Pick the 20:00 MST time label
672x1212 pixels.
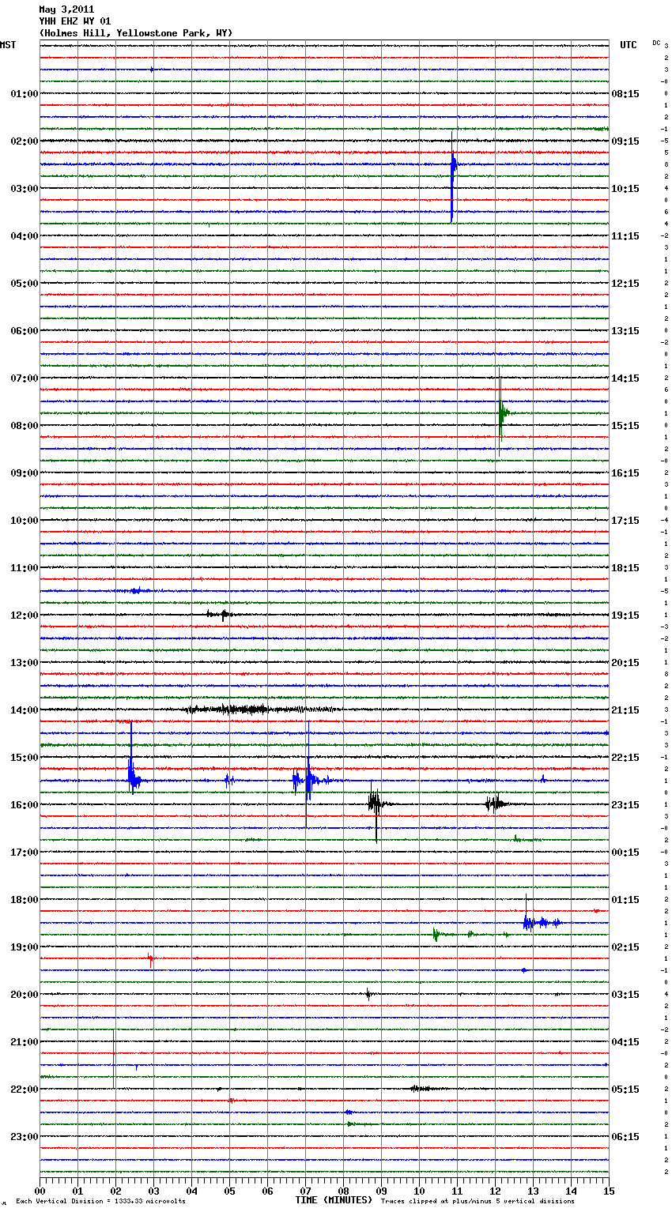(x=25, y=995)
